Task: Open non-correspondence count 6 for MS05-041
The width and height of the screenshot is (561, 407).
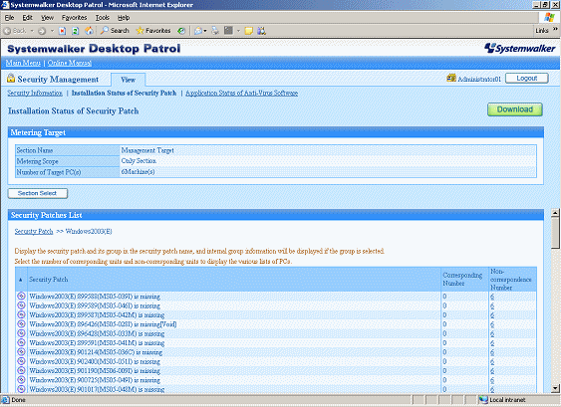Action: (x=492, y=342)
